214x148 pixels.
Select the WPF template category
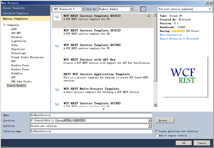[13, 77]
